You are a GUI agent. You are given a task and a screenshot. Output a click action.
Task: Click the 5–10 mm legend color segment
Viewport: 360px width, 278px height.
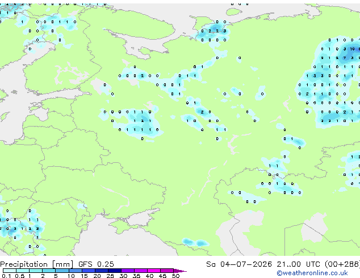point(62,271)
